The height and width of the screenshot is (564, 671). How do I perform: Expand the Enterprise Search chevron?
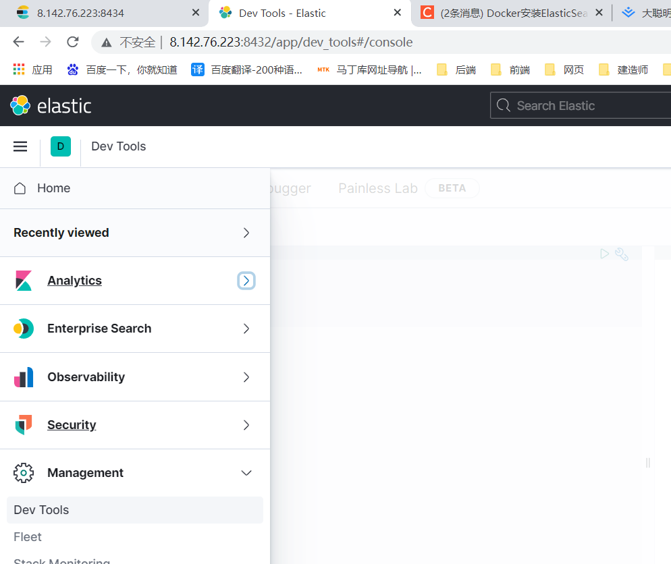pos(246,329)
